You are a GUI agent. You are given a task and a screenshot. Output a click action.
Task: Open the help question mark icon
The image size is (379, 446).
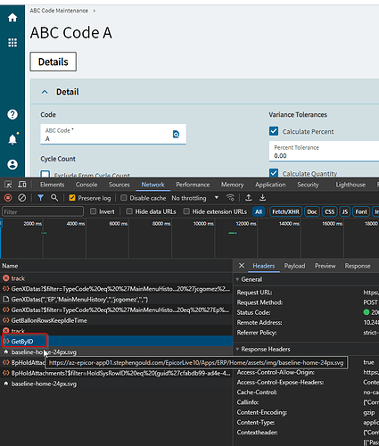point(12,114)
